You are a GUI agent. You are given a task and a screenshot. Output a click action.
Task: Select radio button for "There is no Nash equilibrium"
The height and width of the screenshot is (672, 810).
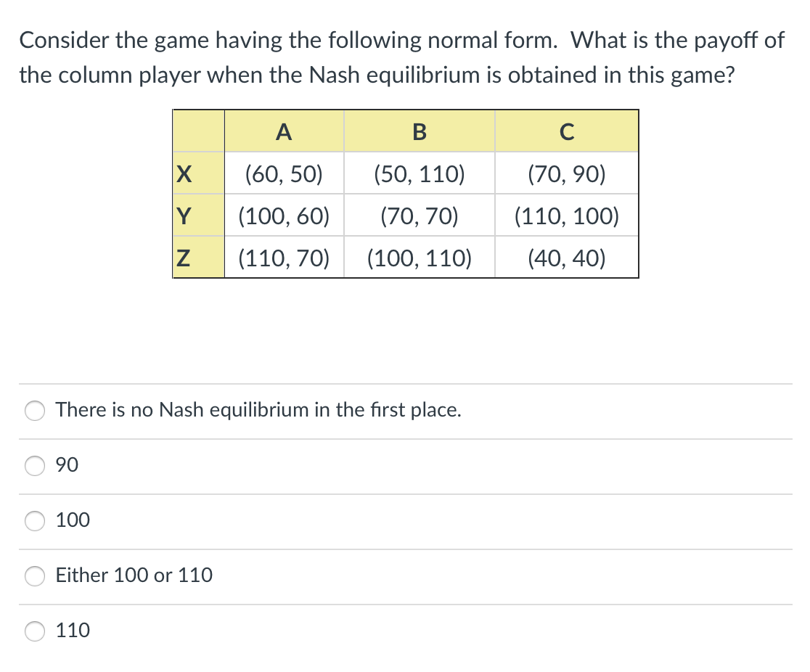coord(34,410)
